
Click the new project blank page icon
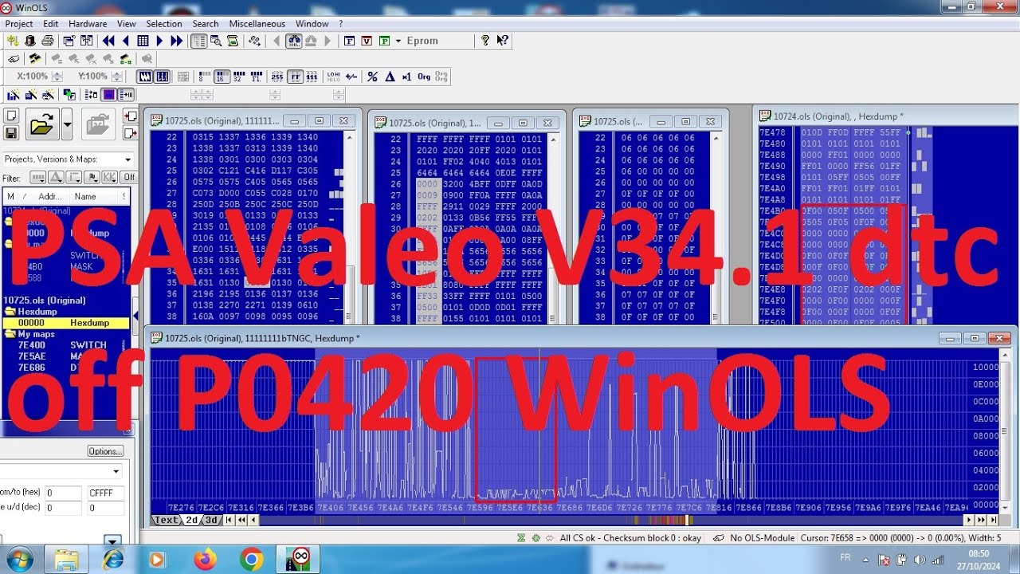click(x=12, y=115)
